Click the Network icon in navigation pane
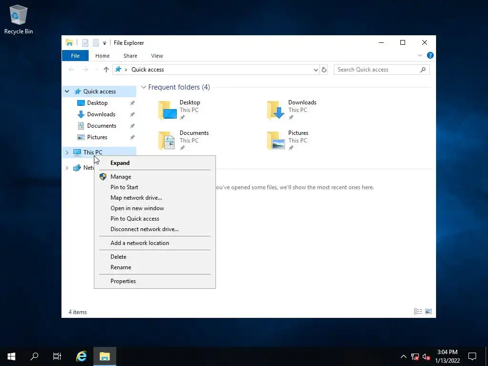488x366 pixels. click(x=77, y=168)
